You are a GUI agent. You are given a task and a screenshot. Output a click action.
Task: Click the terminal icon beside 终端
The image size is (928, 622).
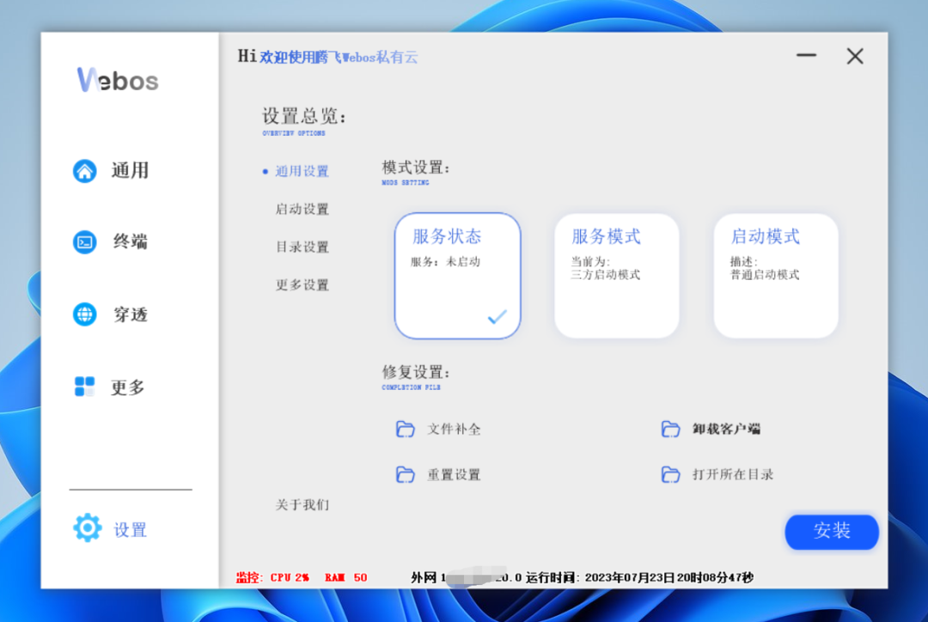[x=84, y=242]
